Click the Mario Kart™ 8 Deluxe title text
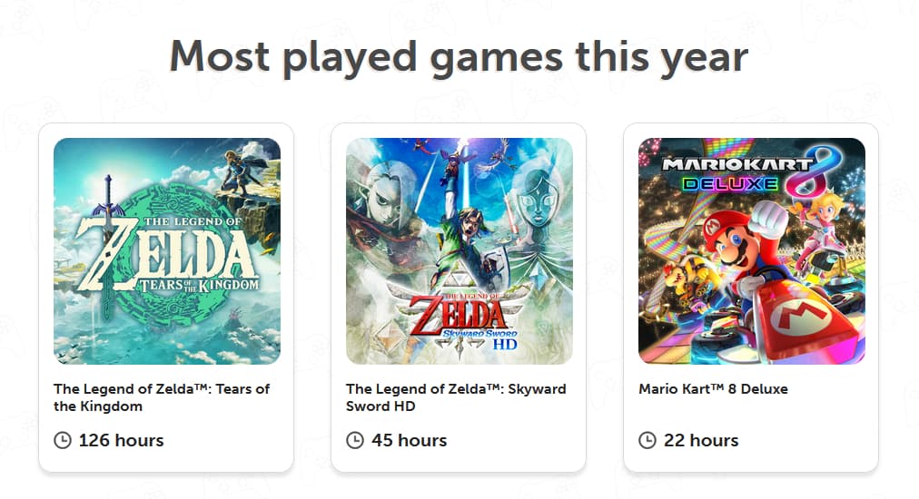The height and width of the screenshot is (499, 919). click(x=713, y=389)
